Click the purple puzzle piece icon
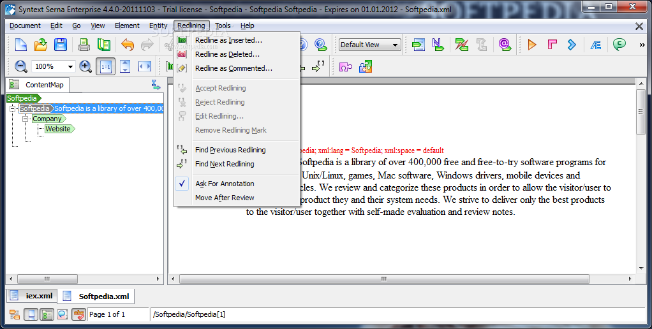 tap(346, 66)
